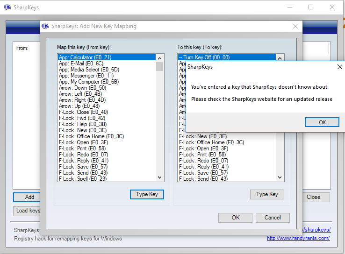The height and width of the screenshot is (254, 345).
Task: Select F-Lock: Open (E0_3F) in From list
Action: pos(107,142)
